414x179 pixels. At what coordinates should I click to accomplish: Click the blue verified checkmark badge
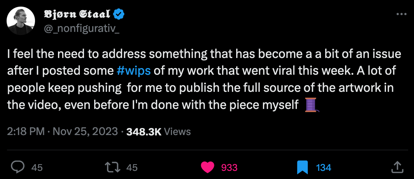(x=119, y=15)
